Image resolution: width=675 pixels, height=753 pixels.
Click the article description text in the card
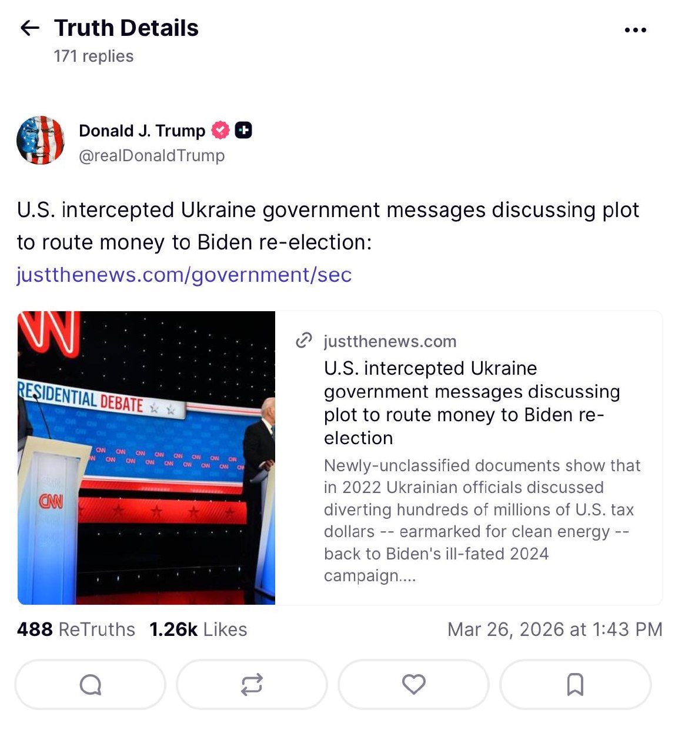(x=482, y=520)
